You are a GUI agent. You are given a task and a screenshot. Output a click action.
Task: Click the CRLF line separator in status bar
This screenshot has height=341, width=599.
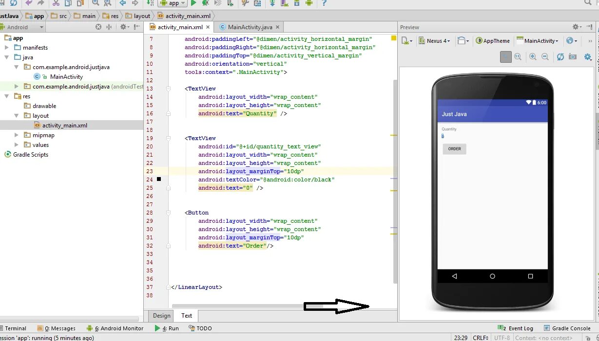(481, 338)
